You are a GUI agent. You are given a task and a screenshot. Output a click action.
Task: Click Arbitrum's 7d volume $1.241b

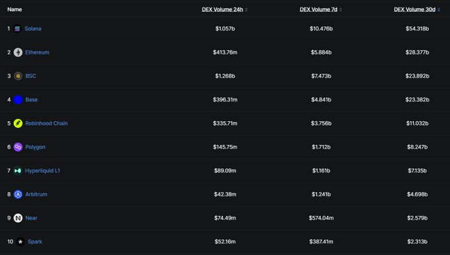(x=321, y=195)
